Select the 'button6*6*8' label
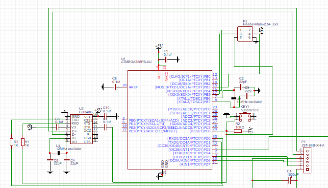 [250, 110]
